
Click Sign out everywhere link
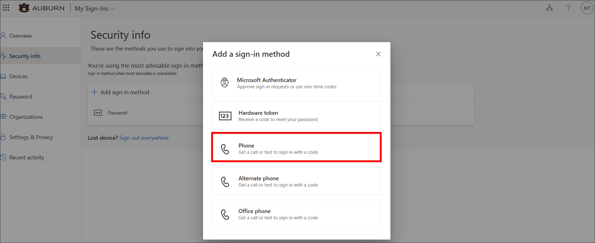coord(144,138)
